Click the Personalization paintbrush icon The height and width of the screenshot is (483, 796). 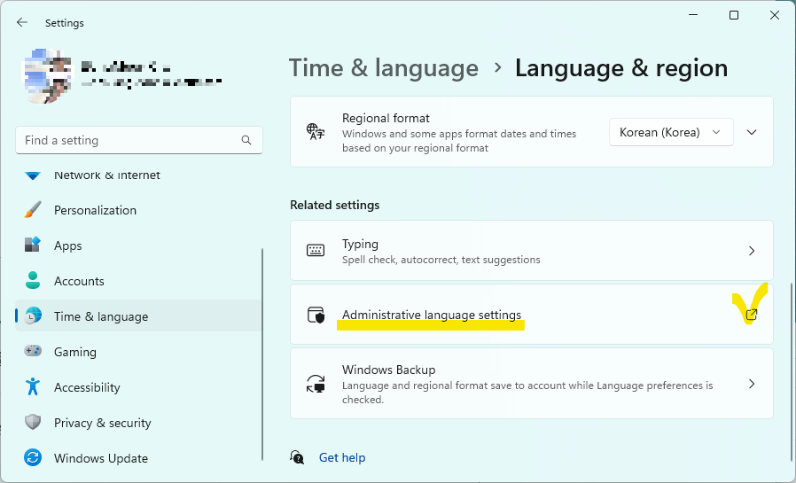[33, 210]
